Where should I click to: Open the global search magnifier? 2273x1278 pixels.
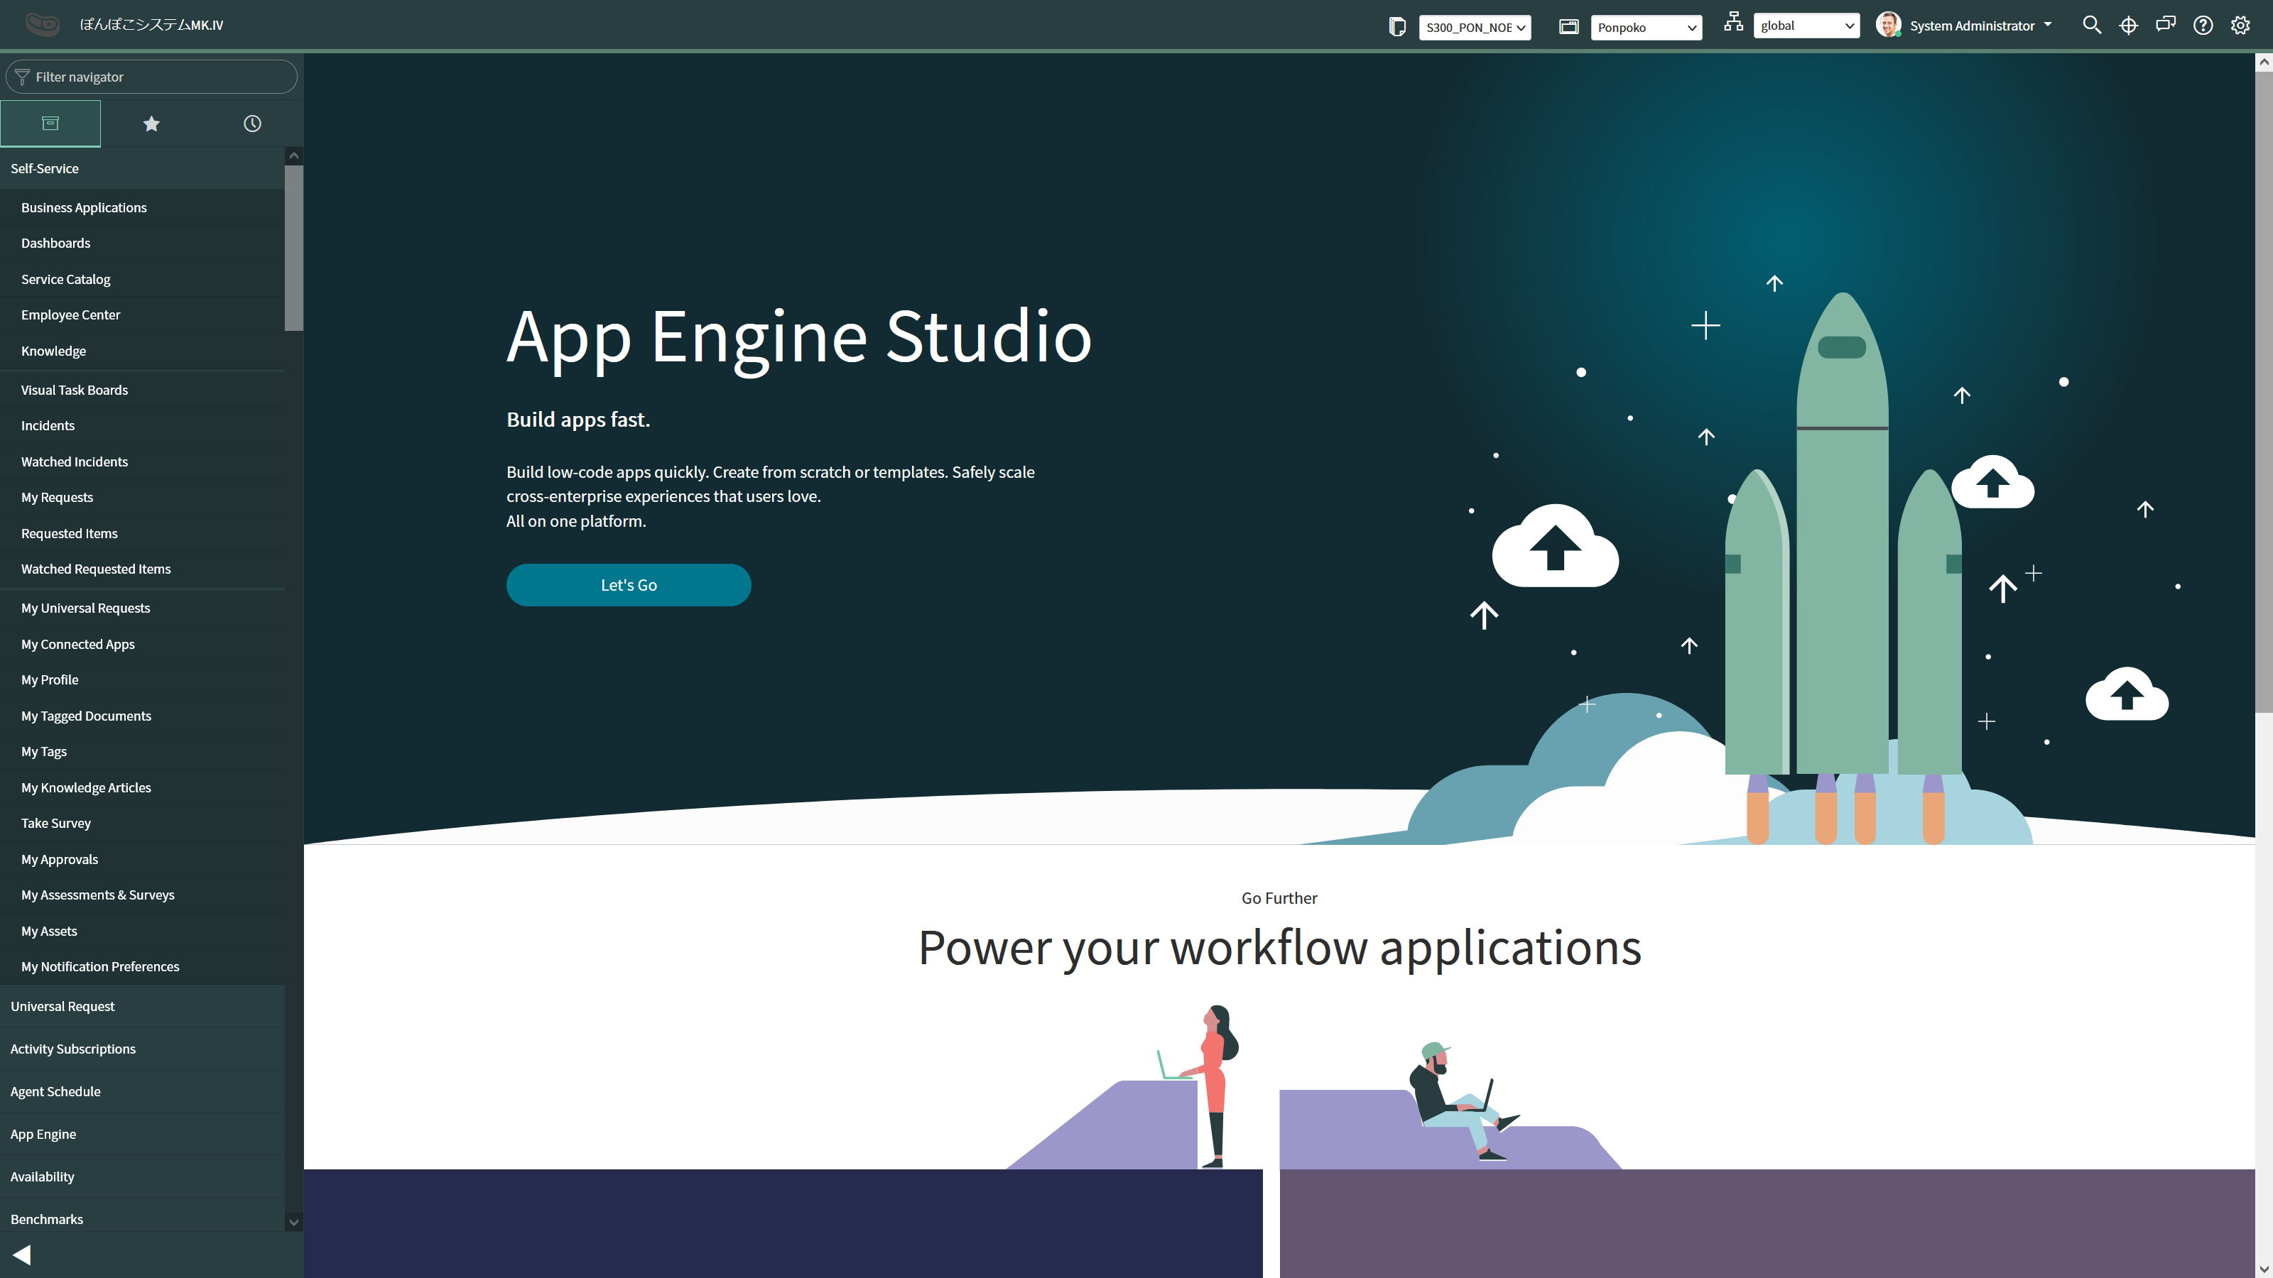tap(2091, 26)
